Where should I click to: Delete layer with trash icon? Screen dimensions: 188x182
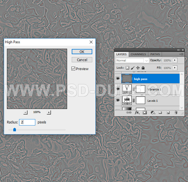(x=176, y=112)
